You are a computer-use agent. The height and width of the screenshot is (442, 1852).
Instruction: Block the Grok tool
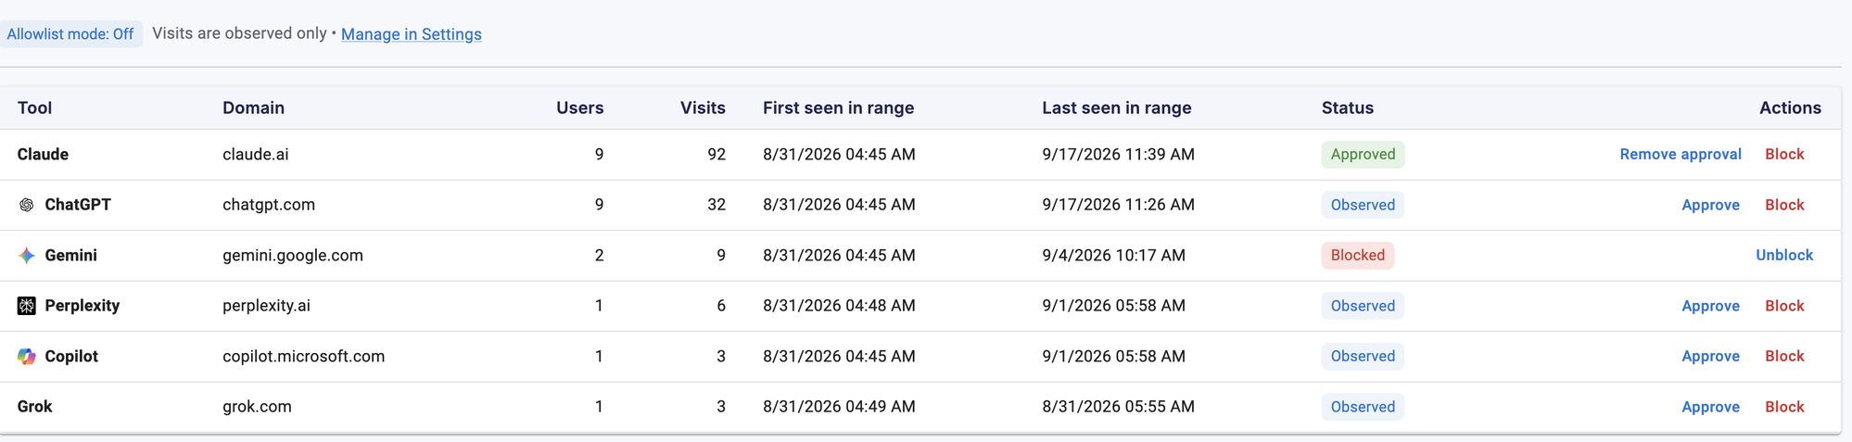coord(1784,407)
